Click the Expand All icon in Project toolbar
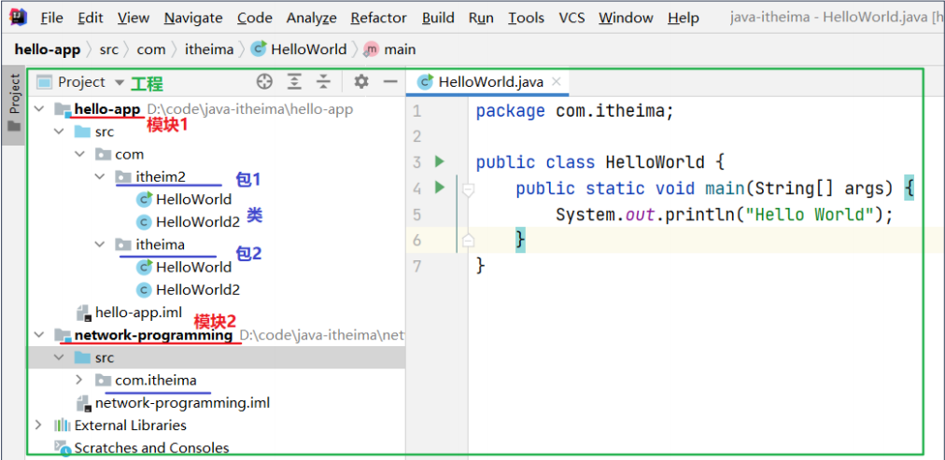The width and height of the screenshot is (945, 460). [294, 82]
